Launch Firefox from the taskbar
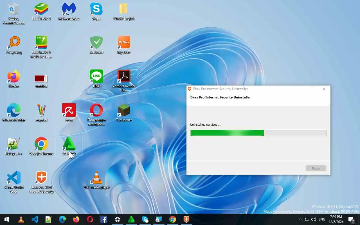The image size is (360, 225). (76, 219)
